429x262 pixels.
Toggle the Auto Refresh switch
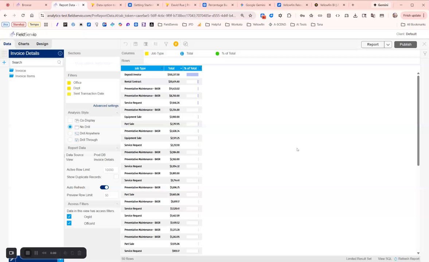point(104,187)
